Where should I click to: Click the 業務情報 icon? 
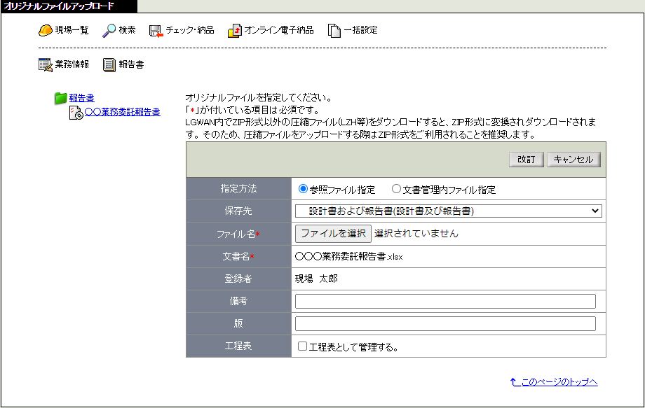coord(46,65)
